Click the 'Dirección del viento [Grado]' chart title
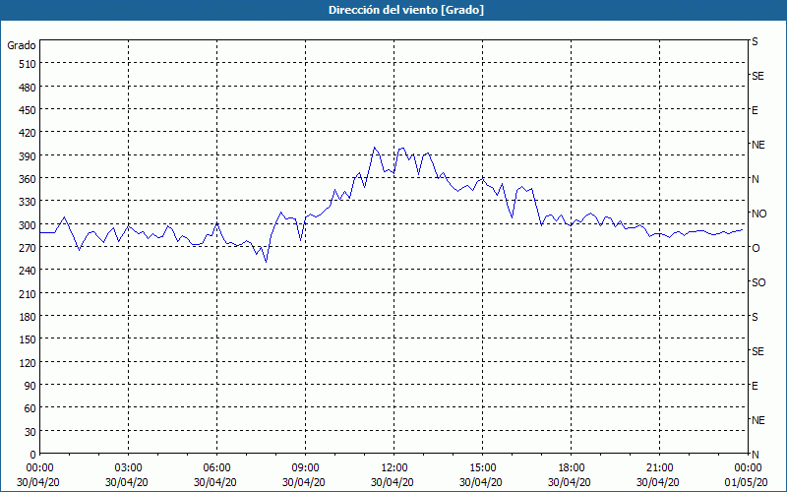 (x=406, y=10)
